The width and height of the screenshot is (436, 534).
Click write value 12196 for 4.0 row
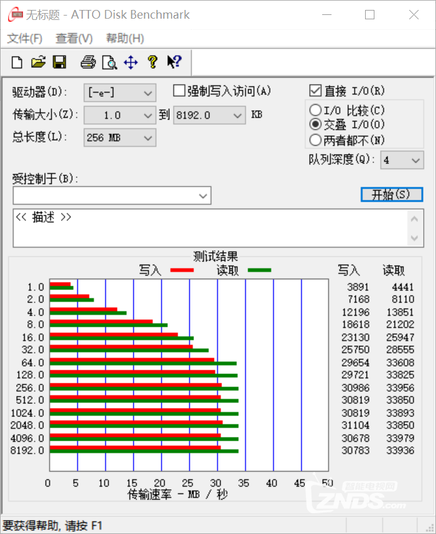click(356, 312)
